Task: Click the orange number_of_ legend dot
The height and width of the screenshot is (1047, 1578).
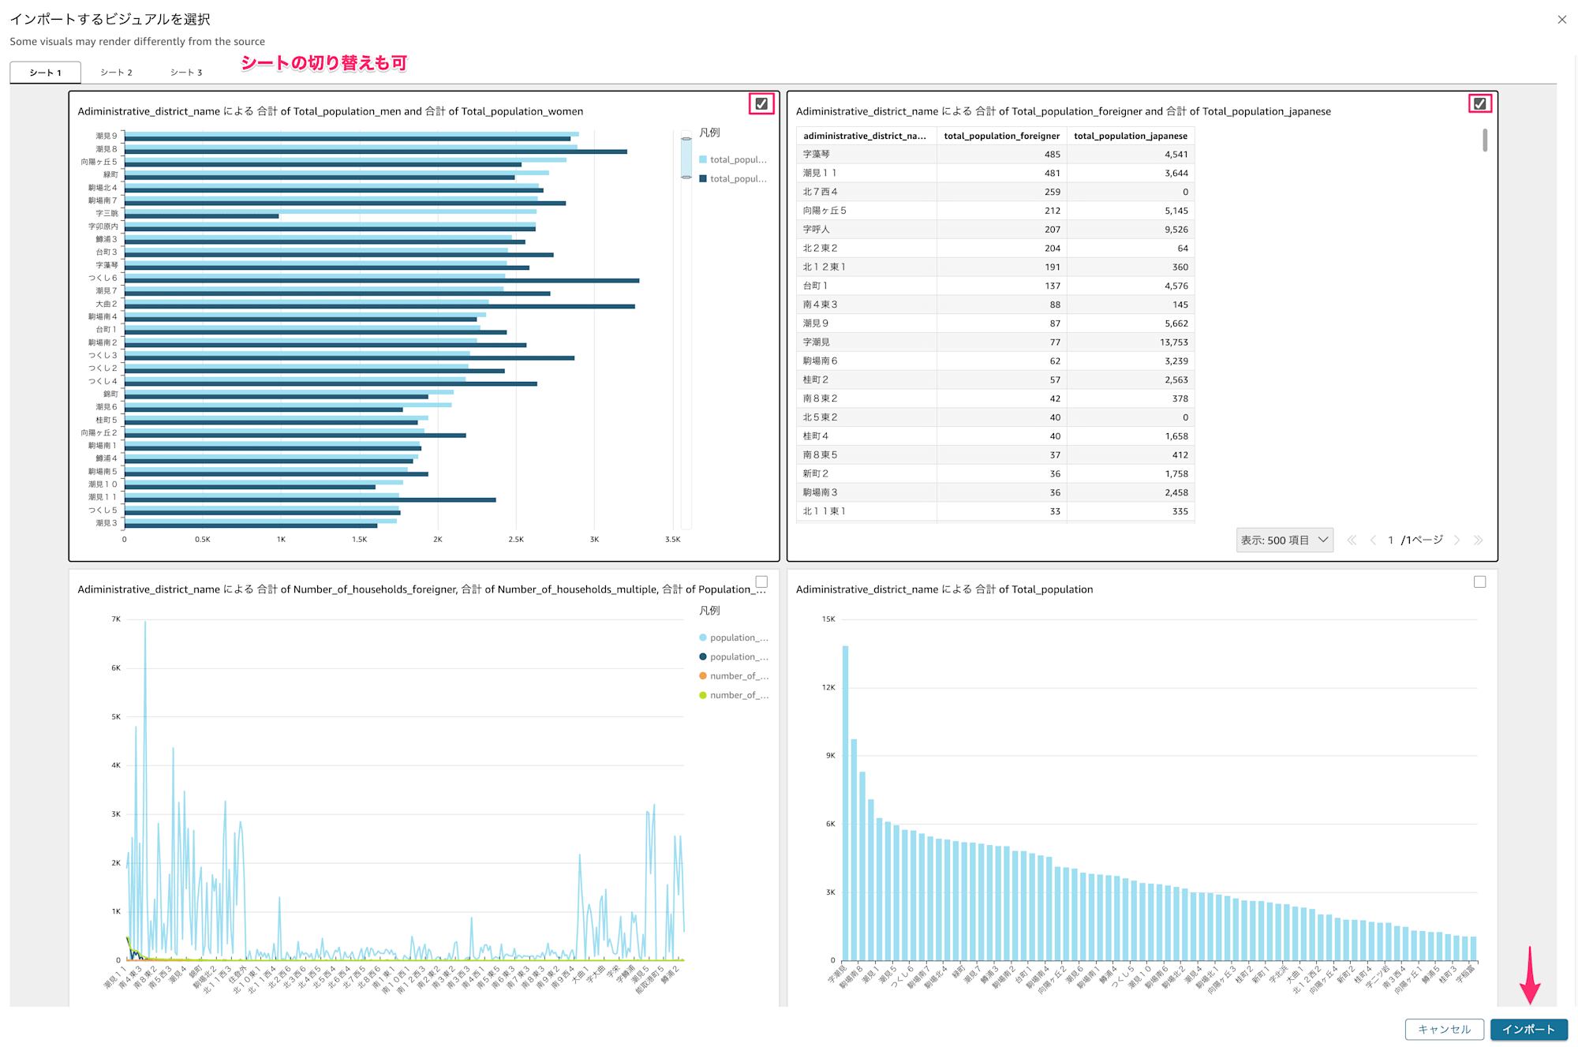Action: tap(702, 675)
